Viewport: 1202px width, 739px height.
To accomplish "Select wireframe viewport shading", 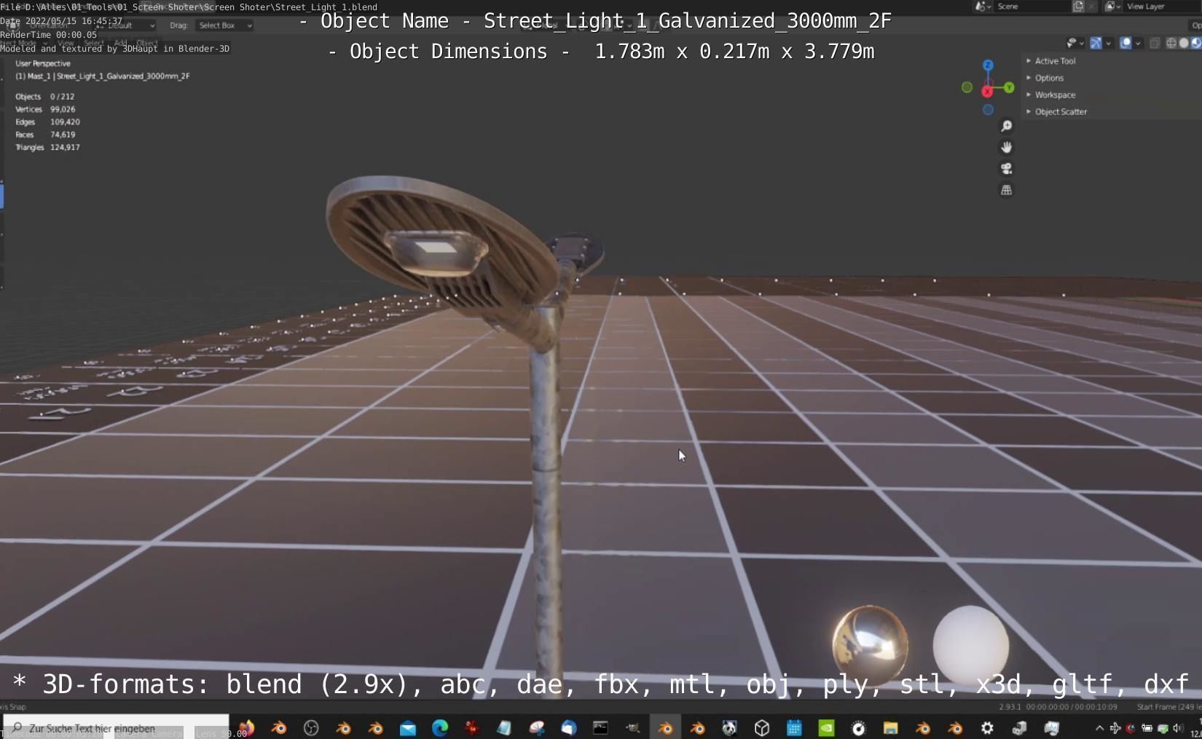I will (1171, 44).
